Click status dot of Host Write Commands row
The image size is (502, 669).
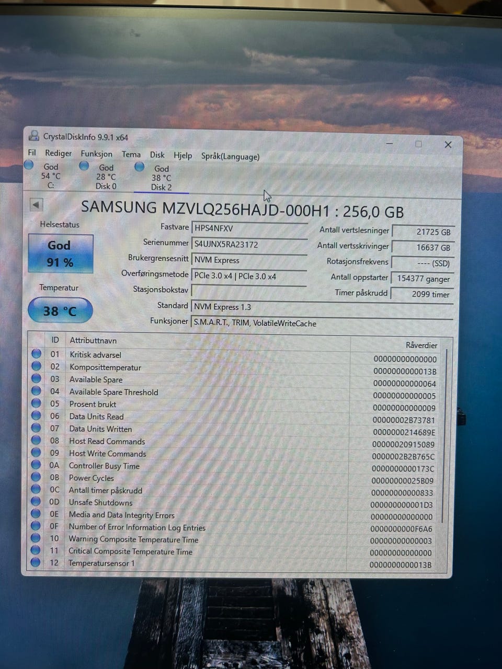click(x=36, y=452)
